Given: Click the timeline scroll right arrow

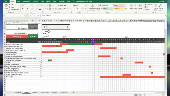Looking at the screenshot, I should coord(68,27).
